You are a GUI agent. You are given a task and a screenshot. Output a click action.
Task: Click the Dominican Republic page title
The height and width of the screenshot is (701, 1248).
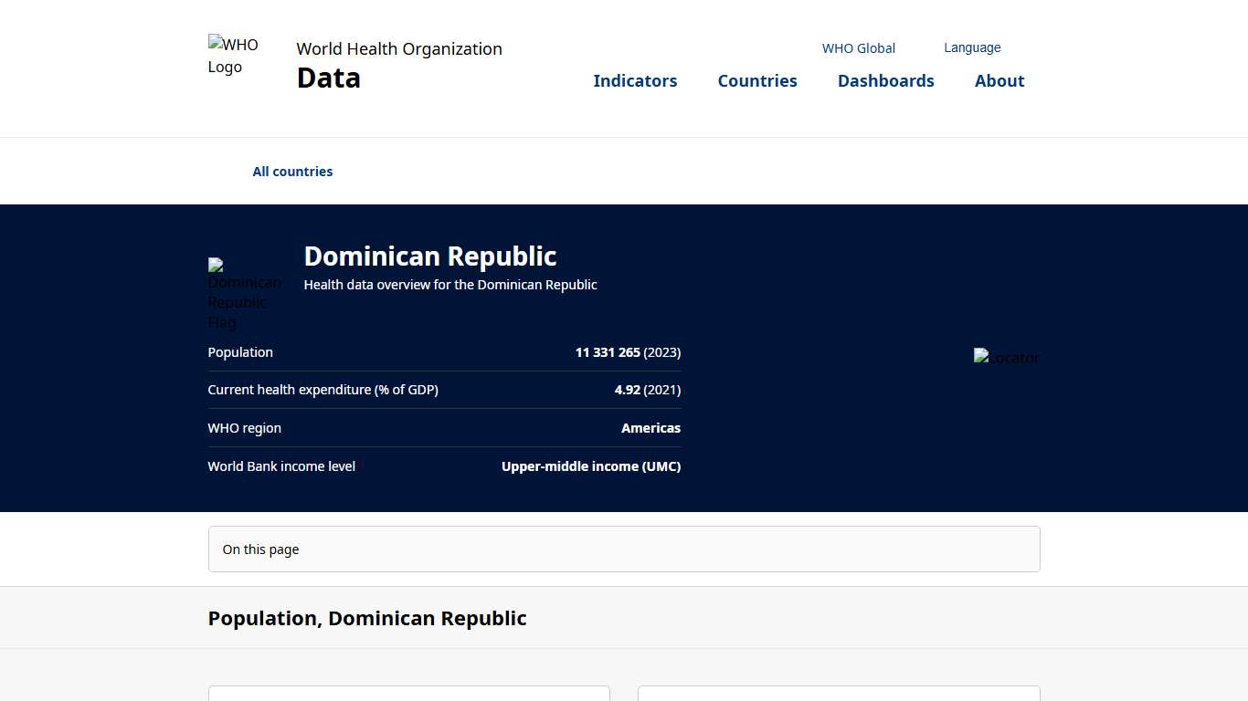[x=429, y=256]
